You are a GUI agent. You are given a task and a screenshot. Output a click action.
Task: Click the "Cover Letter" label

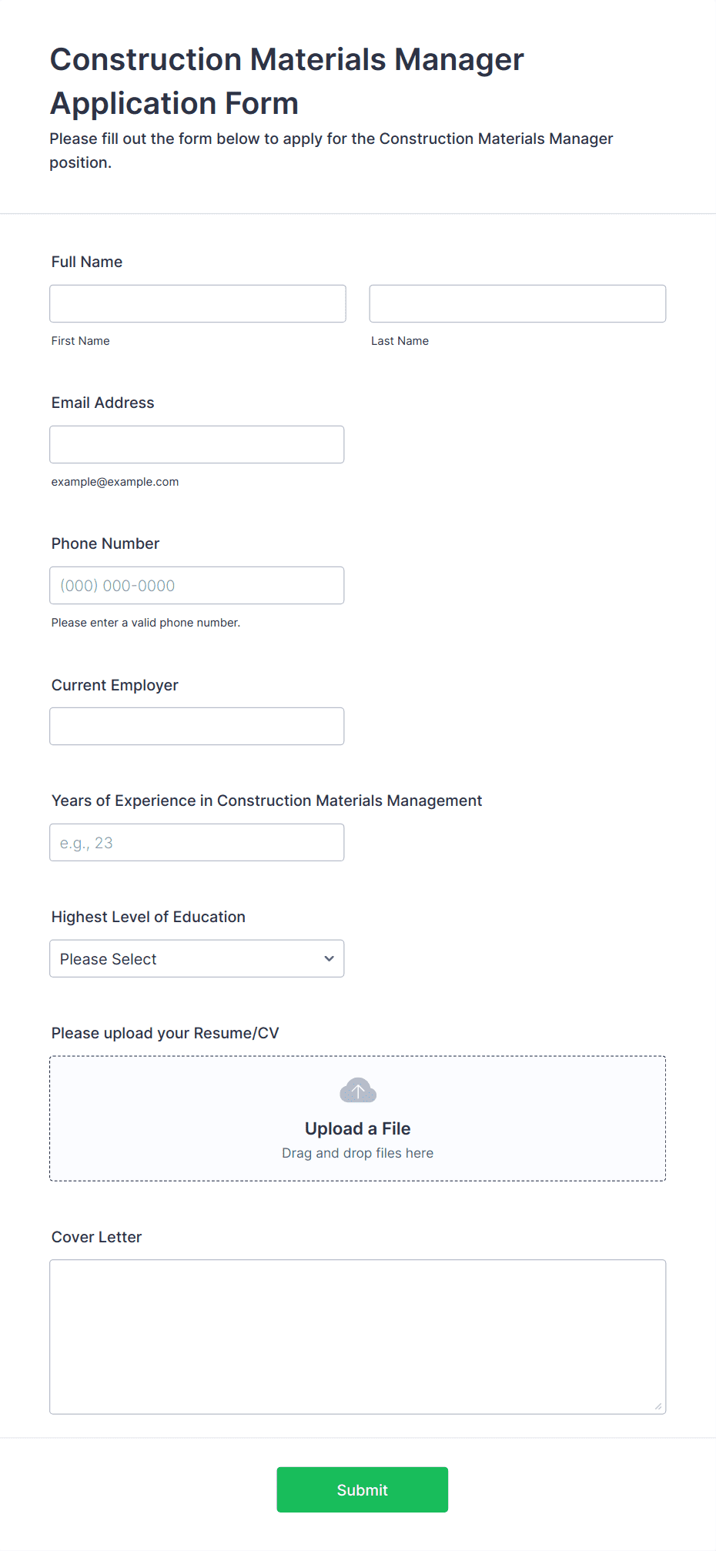click(x=97, y=1237)
